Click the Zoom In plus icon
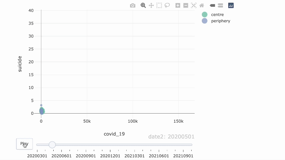285x160 pixels. coord(178,5)
